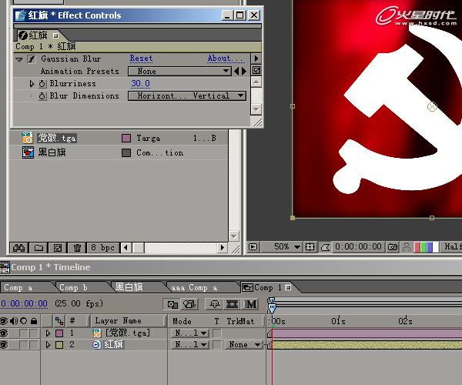Click the 8 bpc color depth button
Image resolution: width=462 pixels, height=385 pixels.
point(103,247)
